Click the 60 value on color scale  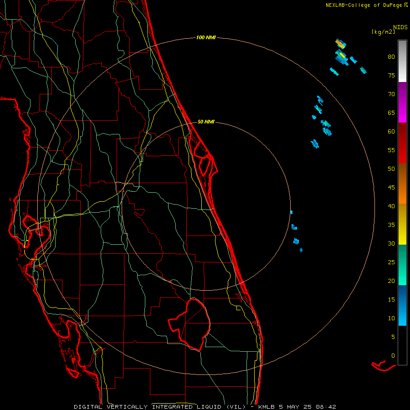(391, 132)
